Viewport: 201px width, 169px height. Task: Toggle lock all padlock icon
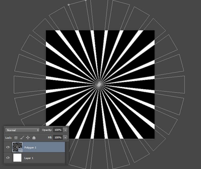click(x=34, y=138)
